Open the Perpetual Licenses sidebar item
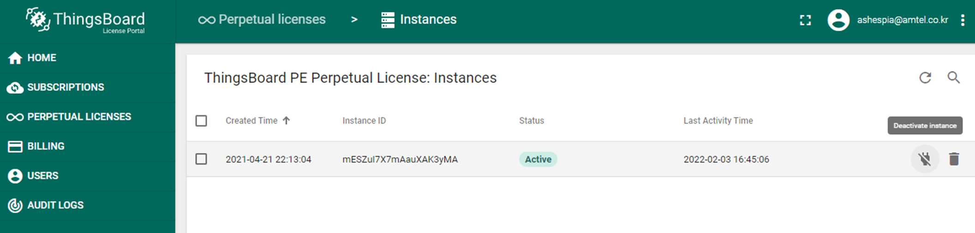This screenshot has width=975, height=233. (x=88, y=117)
